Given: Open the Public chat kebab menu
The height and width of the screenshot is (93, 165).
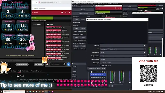Looking at the screenshot, I should [69, 25].
